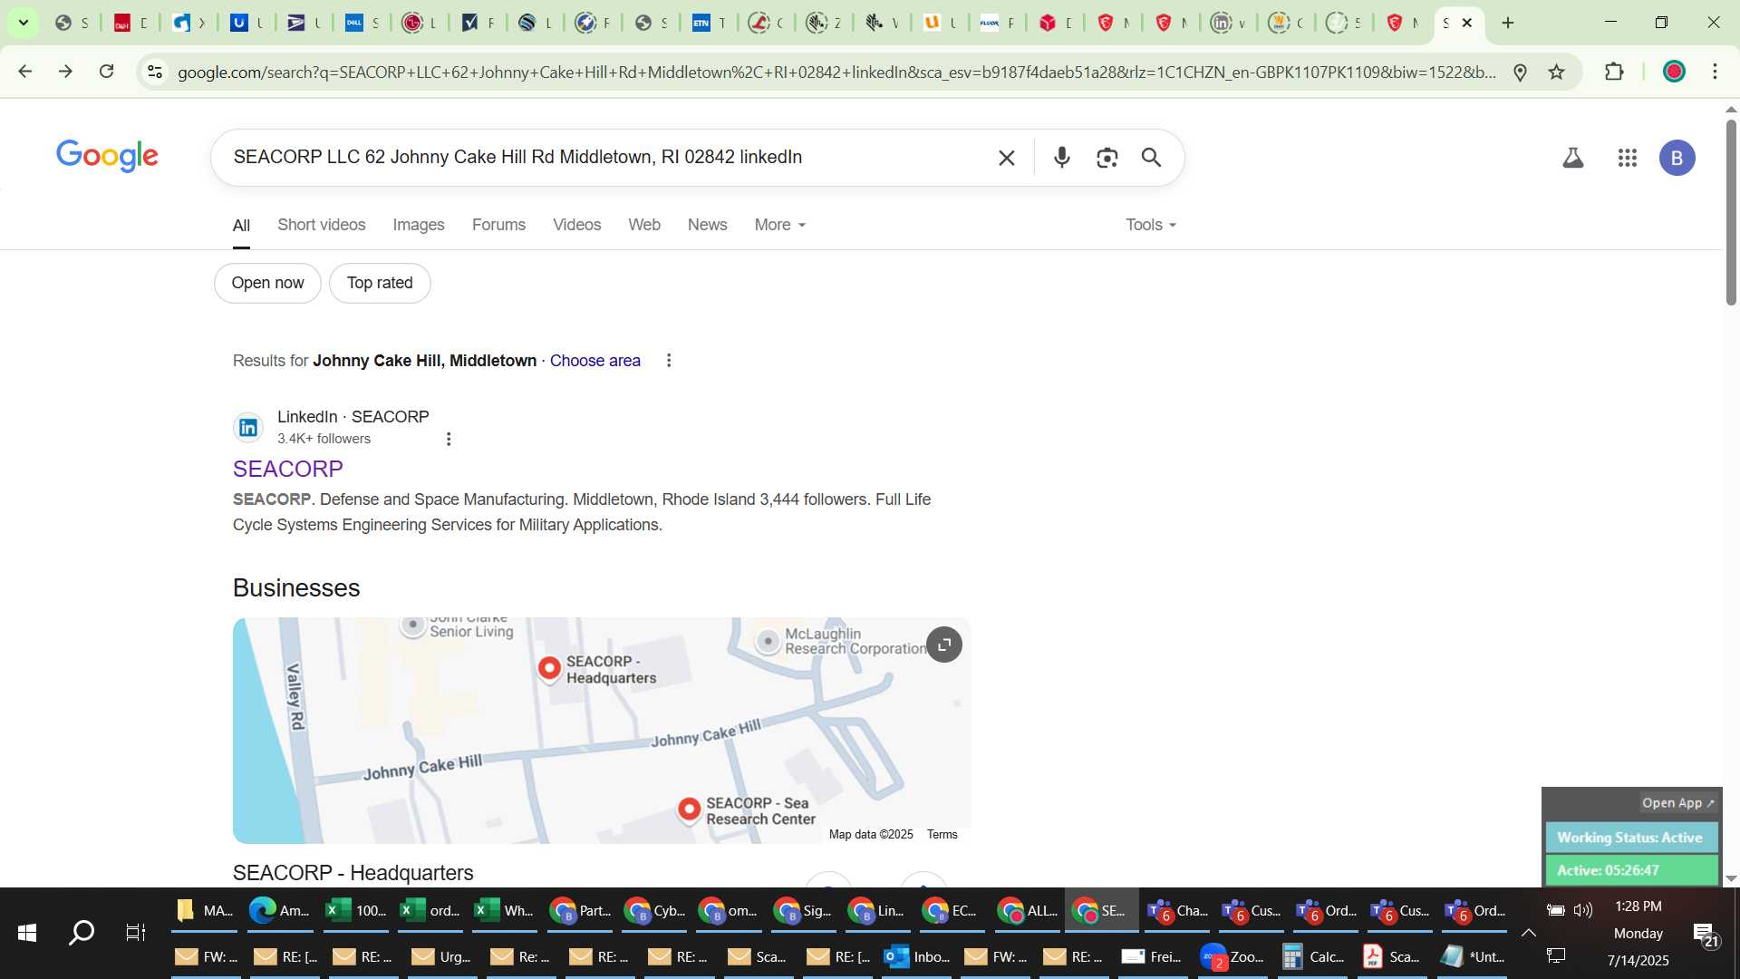The height and width of the screenshot is (979, 1740).
Task: Open Chrome three-dot menu
Action: (1716, 72)
